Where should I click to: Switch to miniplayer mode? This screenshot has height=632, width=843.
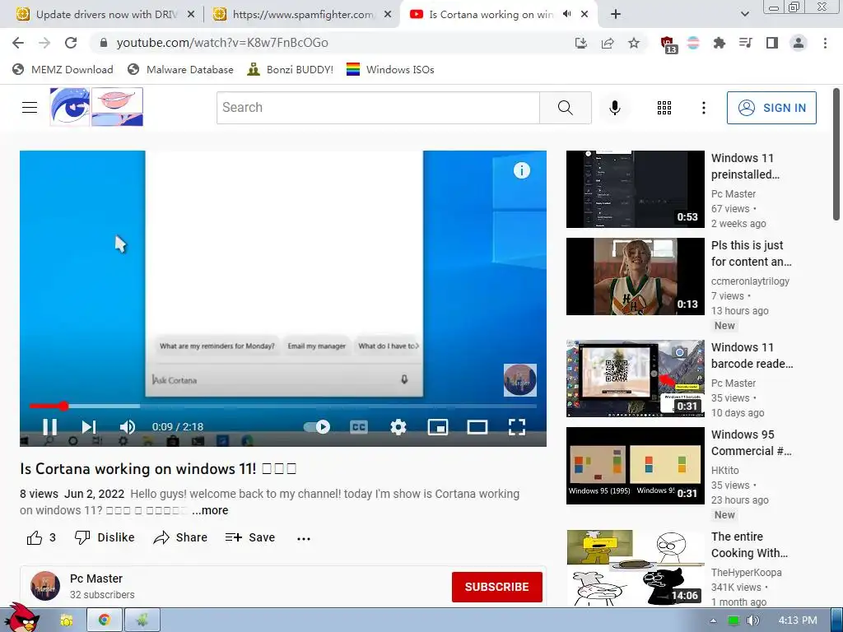(438, 427)
